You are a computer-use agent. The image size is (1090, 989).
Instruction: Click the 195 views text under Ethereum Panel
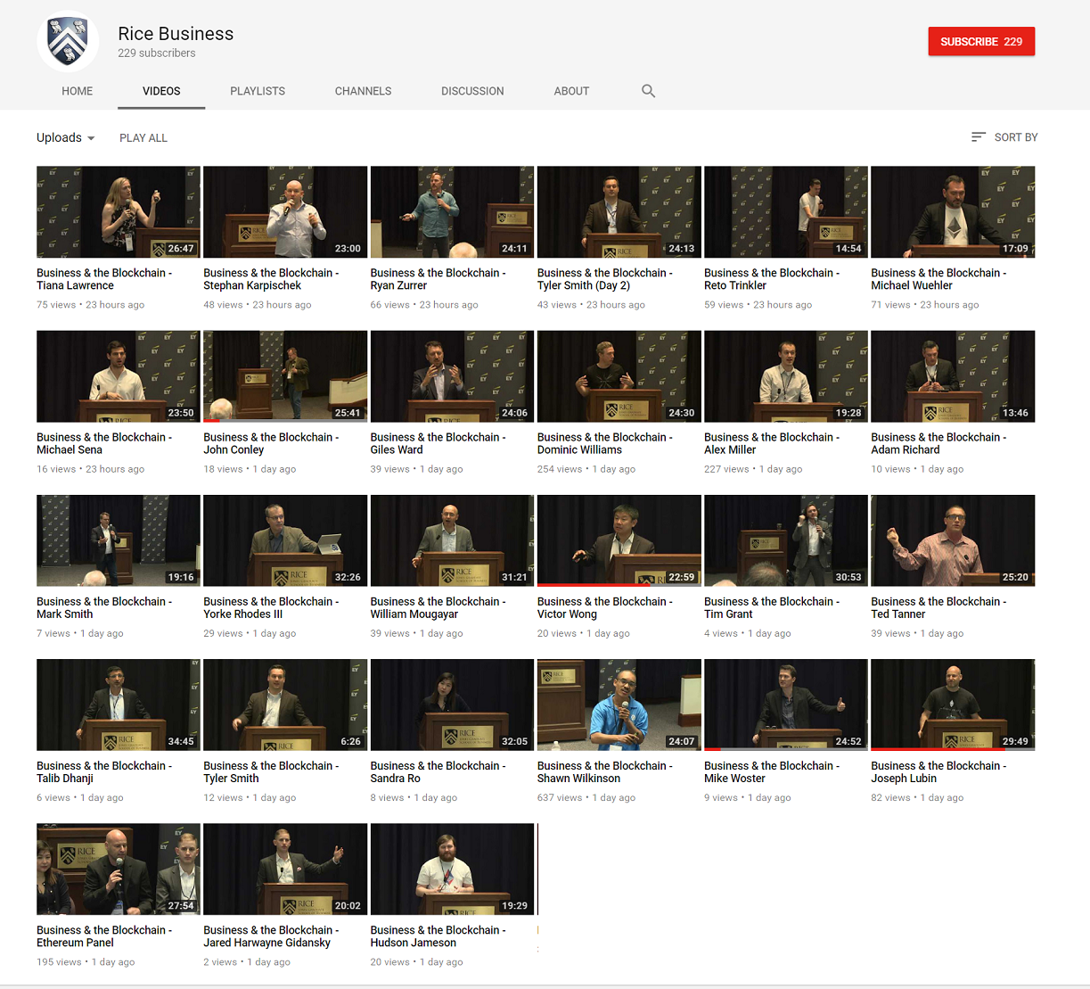click(58, 962)
